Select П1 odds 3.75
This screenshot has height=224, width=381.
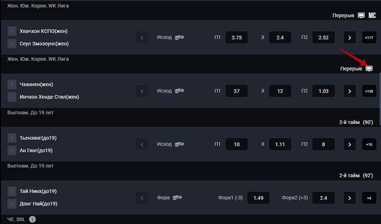tap(237, 38)
